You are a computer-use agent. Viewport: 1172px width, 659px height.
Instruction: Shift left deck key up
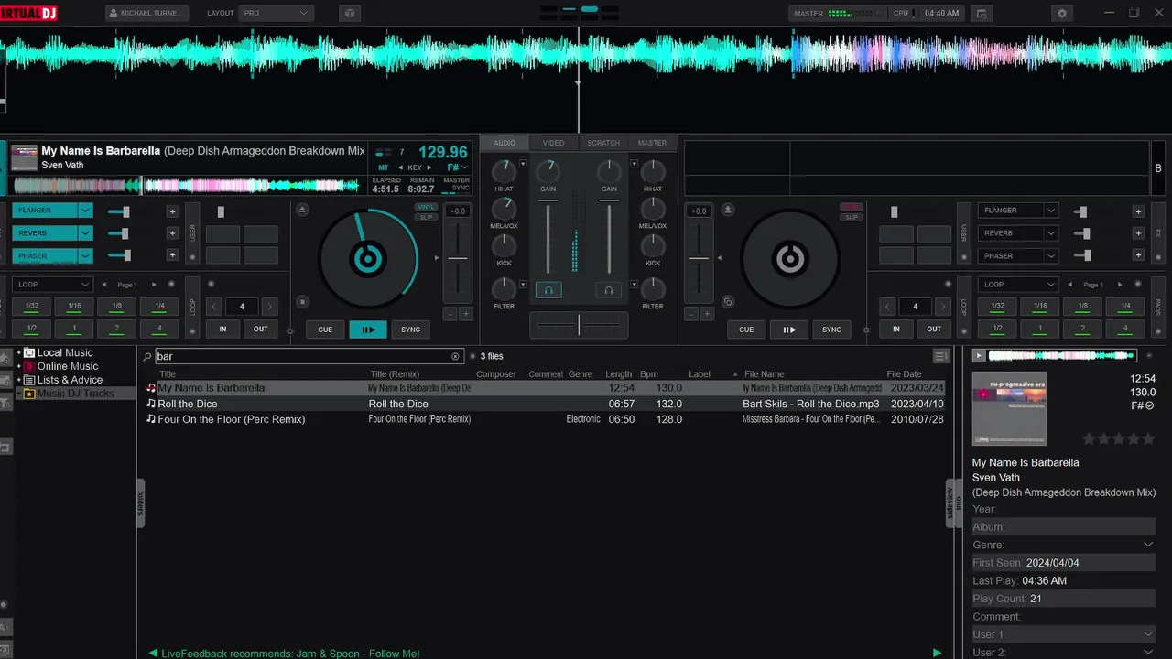(x=429, y=168)
